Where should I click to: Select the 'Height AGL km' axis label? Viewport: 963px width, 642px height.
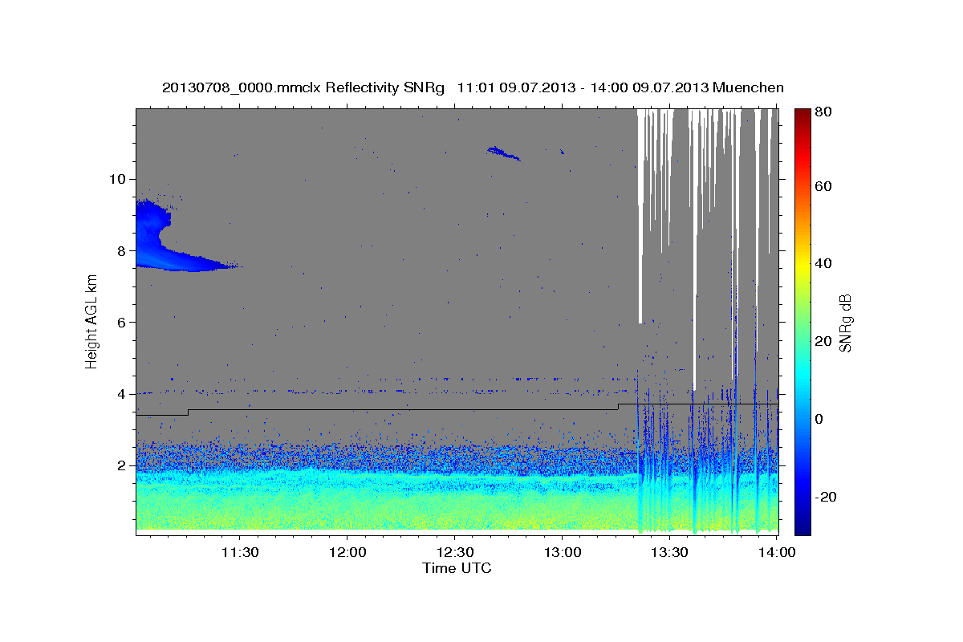(91, 320)
